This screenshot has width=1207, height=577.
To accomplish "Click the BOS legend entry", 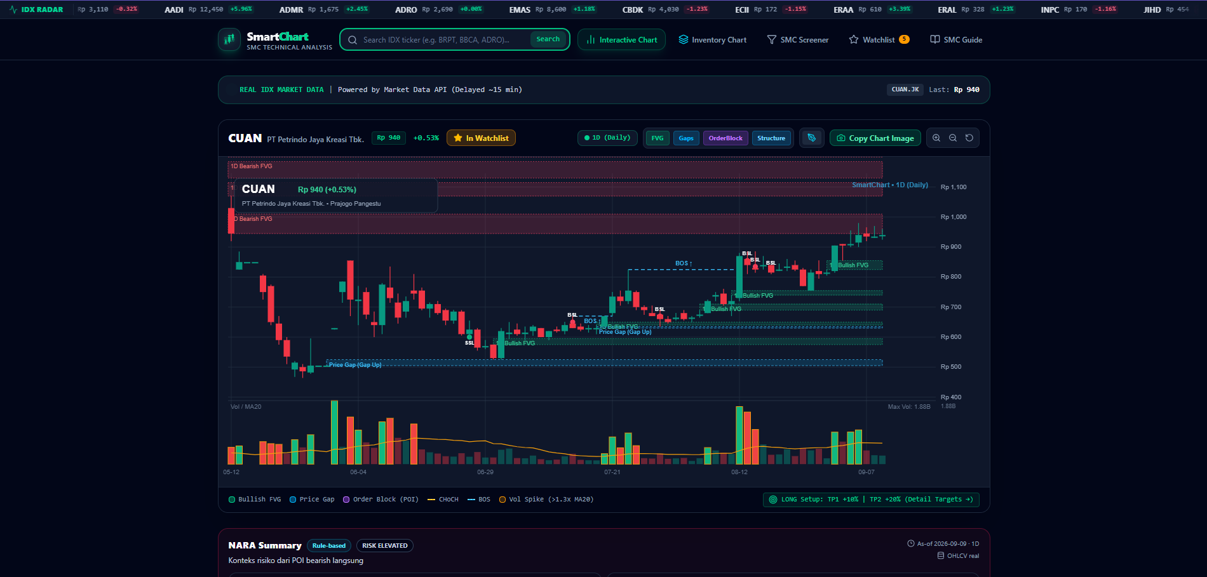I will [479, 500].
